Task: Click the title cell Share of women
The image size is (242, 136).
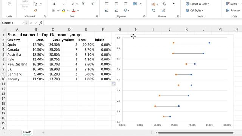Action: (x=43, y=35)
